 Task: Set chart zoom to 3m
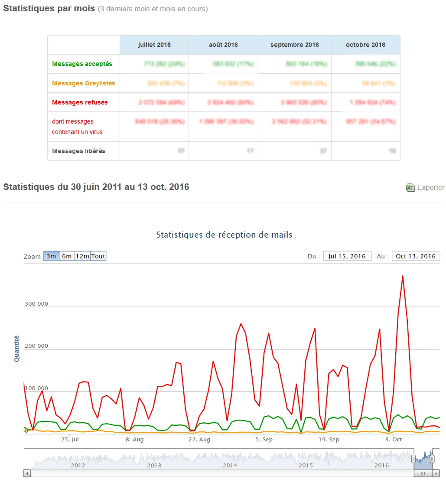point(51,256)
